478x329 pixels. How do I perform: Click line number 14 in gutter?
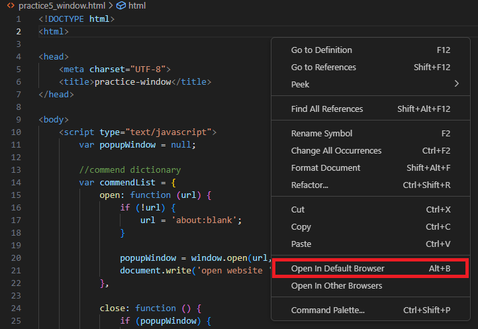click(x=16, y=182)
